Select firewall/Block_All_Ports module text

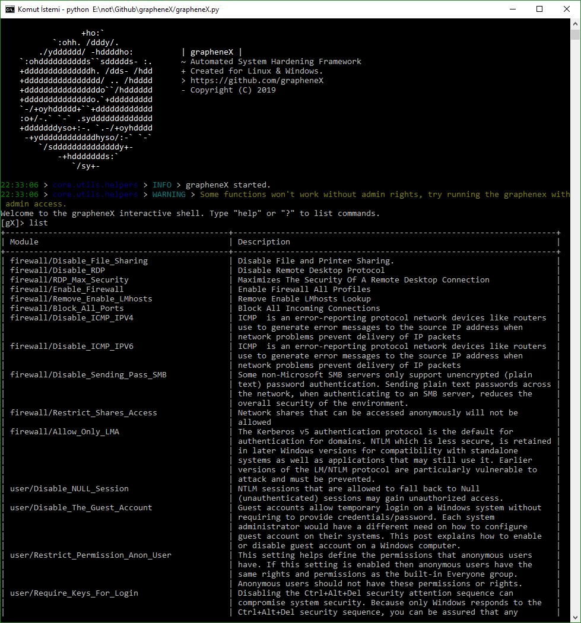[x=66, y=309]
